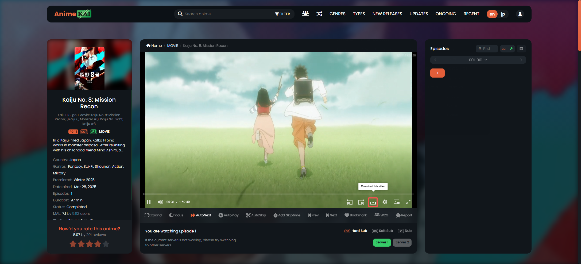Image resolution: width=581 pixels, height=264 pixels.
Task: Skip forward 10 seconds
Action: 361,202
